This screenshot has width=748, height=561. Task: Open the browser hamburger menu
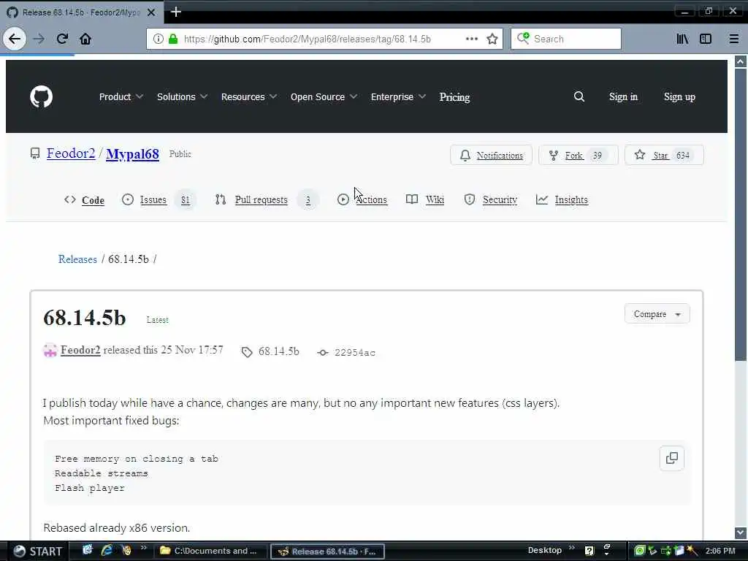click(733, 39)
